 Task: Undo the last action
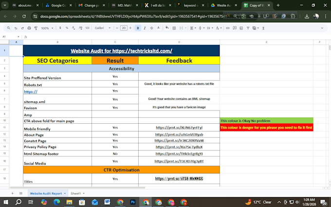point(16,28)
